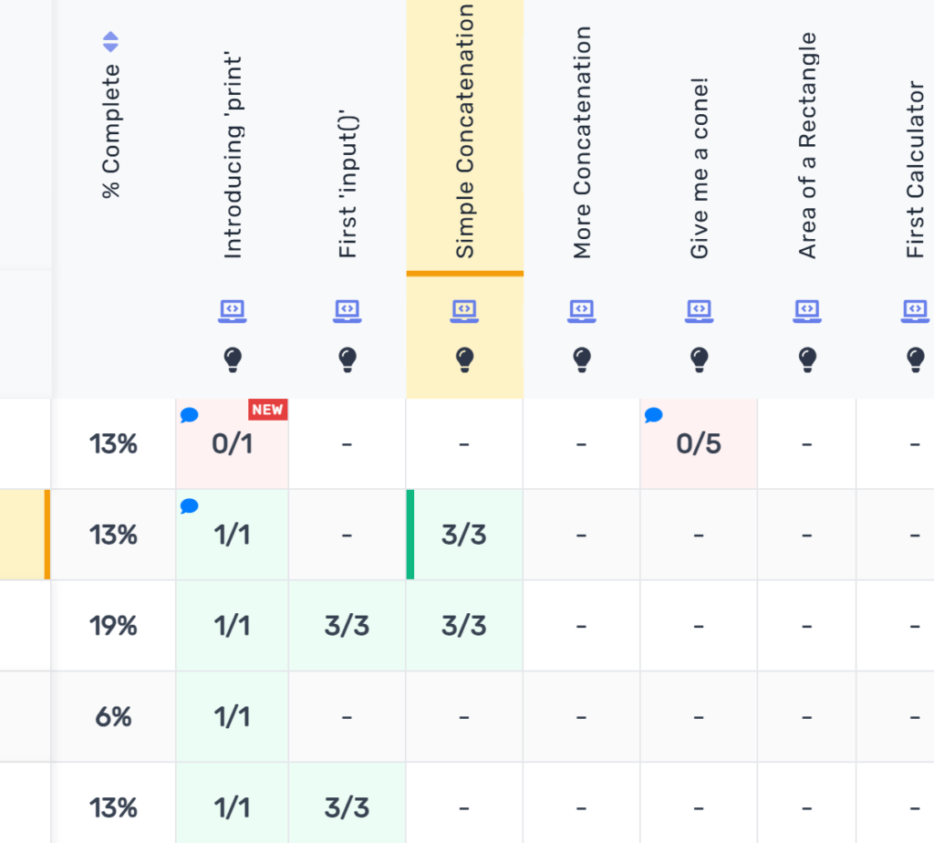Sort by % Complete column arrows
The height and width of the screenshot is (843, 934).
pyautogui.click(x=110, y=42)
